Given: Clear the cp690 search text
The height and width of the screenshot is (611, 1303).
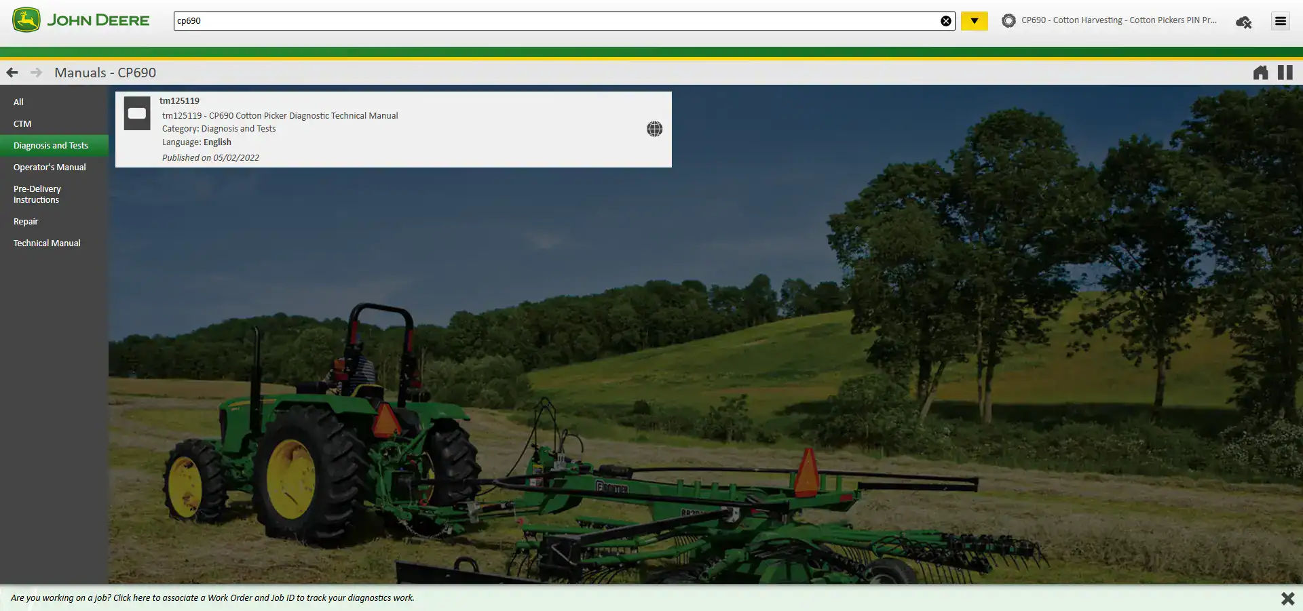Looking at the screenshot, I should click(945, 21).
